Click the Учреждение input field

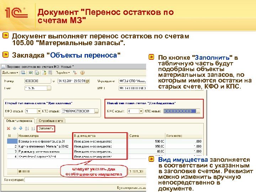132,81
